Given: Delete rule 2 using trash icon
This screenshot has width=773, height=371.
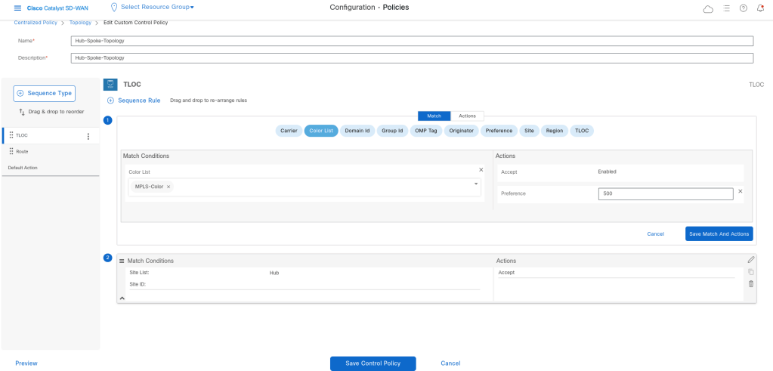Looking at the screenshot, I should pyautogui.click(x=751, y=284).
